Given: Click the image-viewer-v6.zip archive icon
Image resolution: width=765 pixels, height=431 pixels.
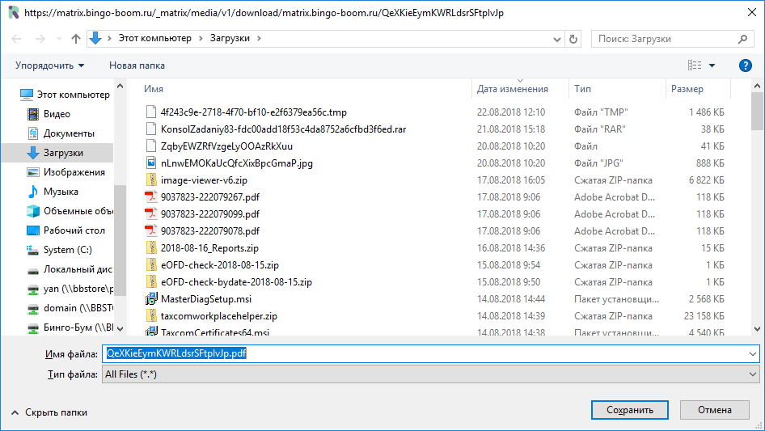Looking at the screenshot, I should point(151,180).
